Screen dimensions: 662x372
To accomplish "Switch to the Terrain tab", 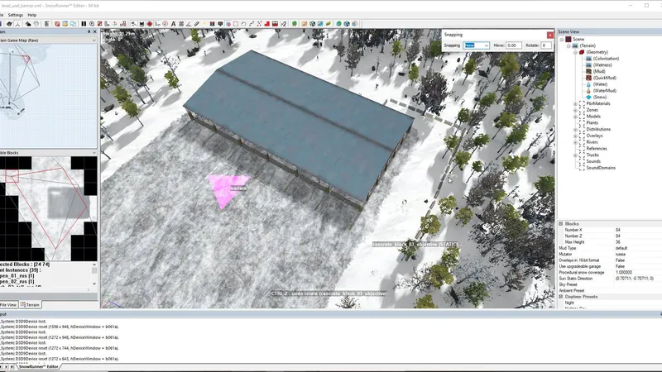I will click(30, 304).
